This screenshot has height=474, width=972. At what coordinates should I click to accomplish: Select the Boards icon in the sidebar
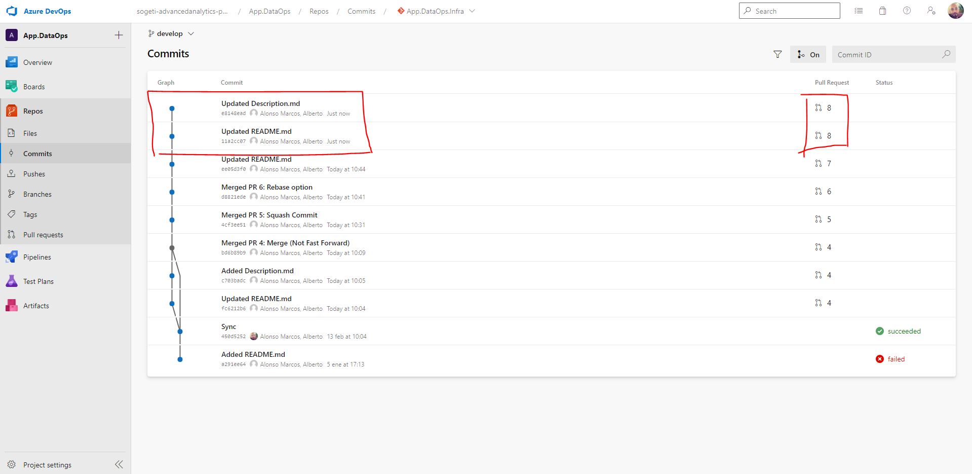[11, 86]
